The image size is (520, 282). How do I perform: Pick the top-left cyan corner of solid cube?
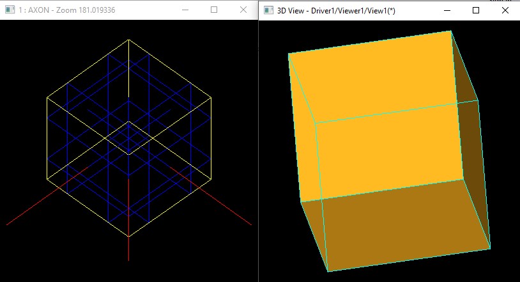tap(289, 54)
